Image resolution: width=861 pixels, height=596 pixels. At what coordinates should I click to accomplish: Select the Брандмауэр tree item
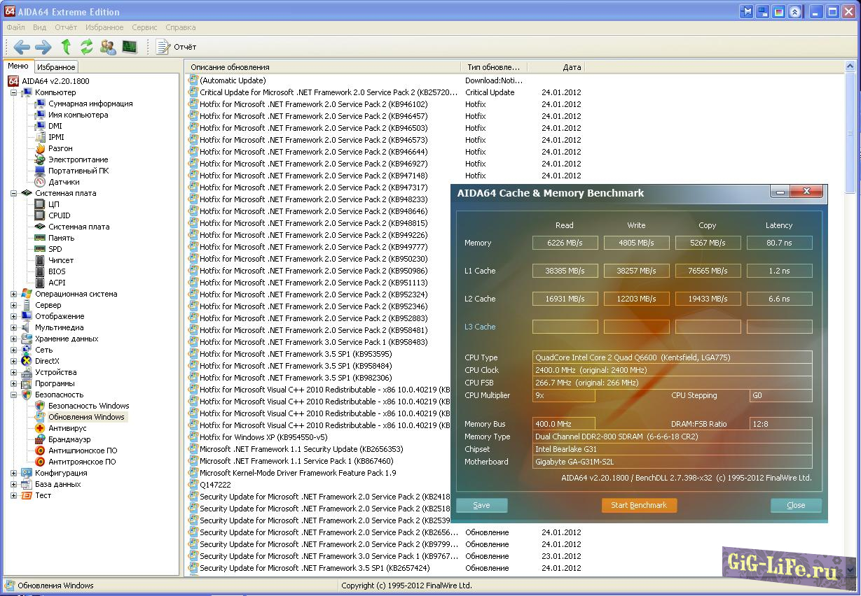69,439
